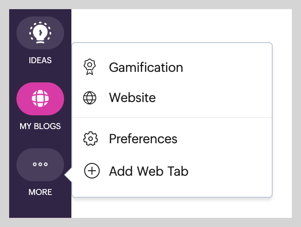Click the IDEAS label in the sidebar

click(40, 60)
